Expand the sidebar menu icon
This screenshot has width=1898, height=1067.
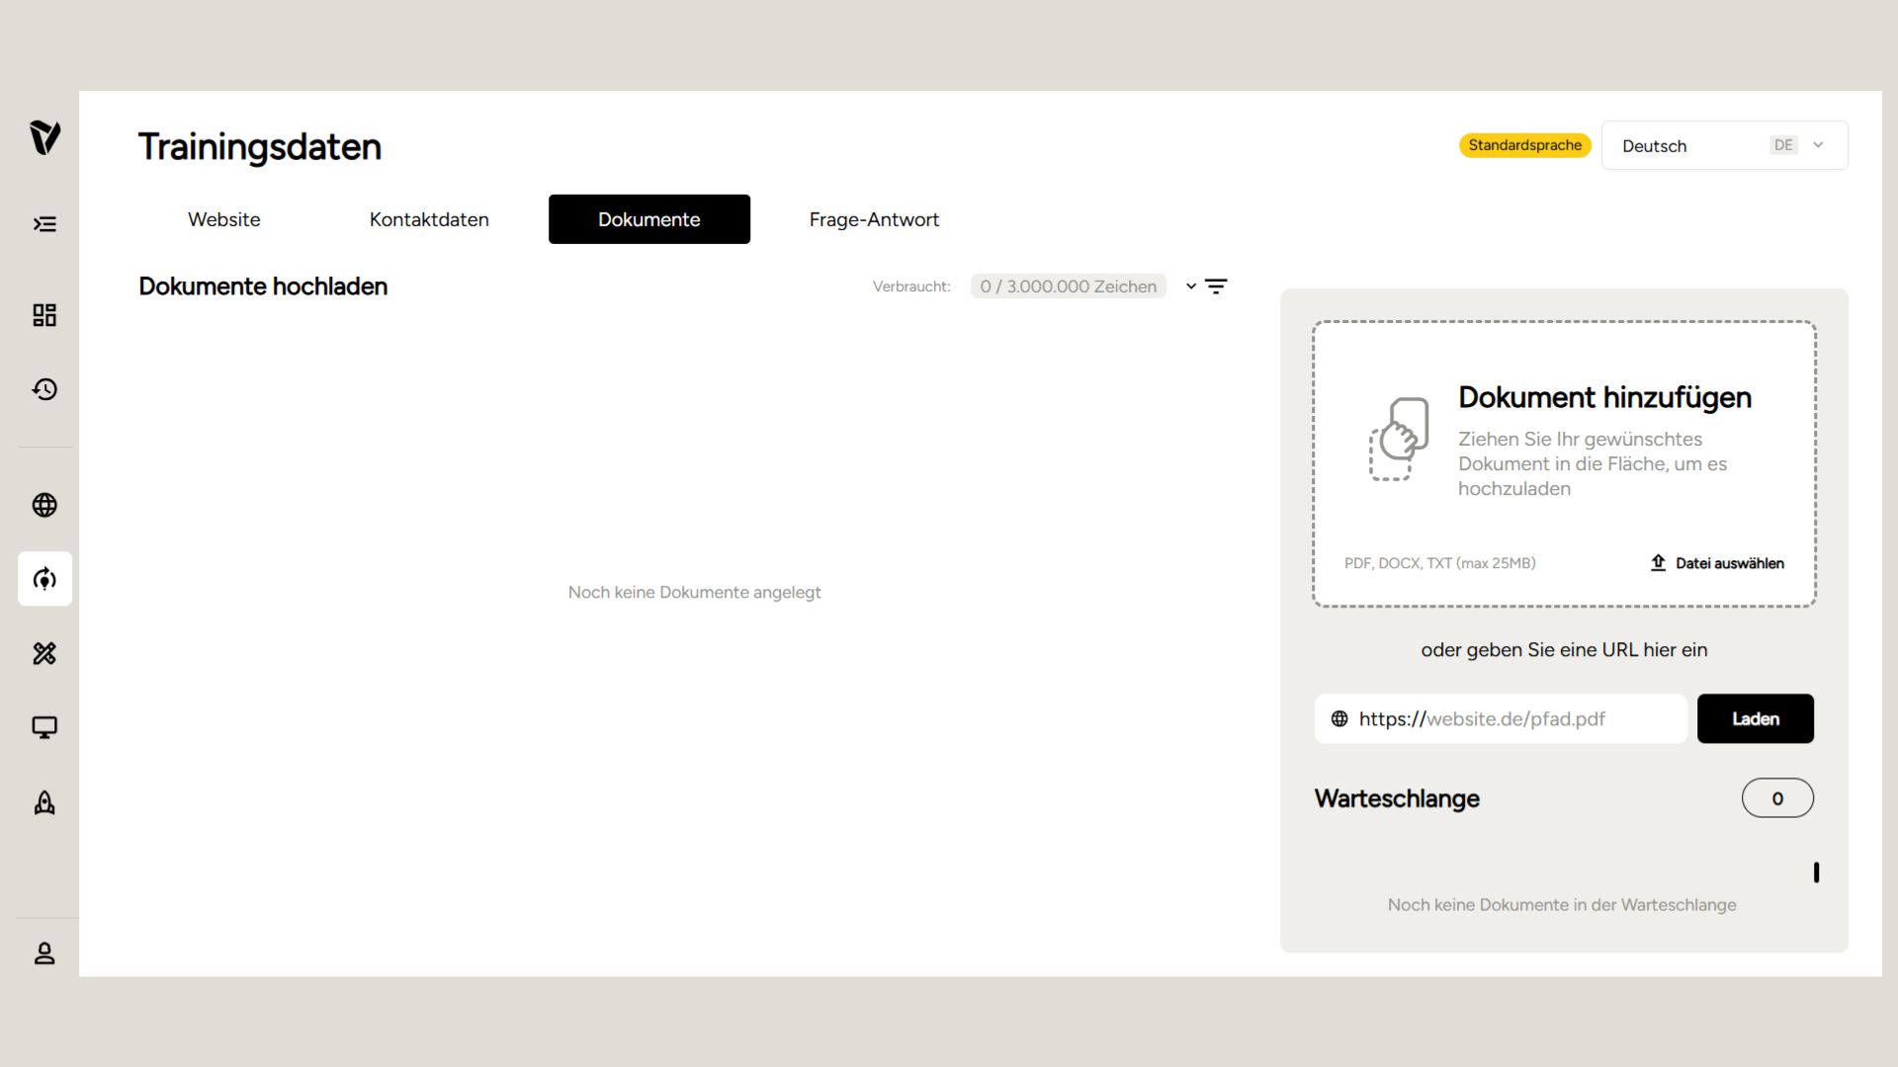44,224
